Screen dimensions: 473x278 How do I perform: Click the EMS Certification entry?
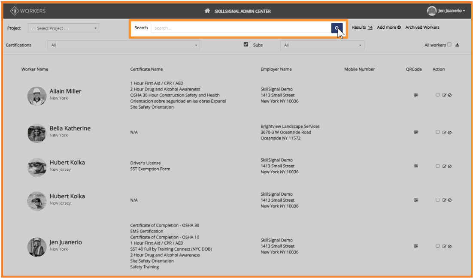(147, 231)
